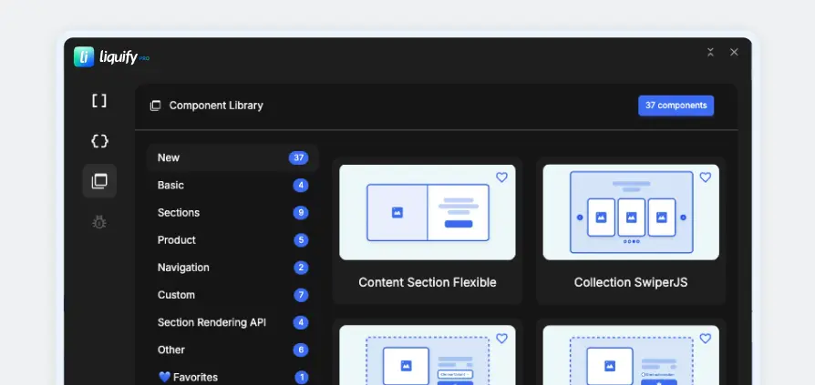Open the Content Section Flexible thumbnail
Screen dimensions: 815x385
pyautogui.click(x=428, y=212)
